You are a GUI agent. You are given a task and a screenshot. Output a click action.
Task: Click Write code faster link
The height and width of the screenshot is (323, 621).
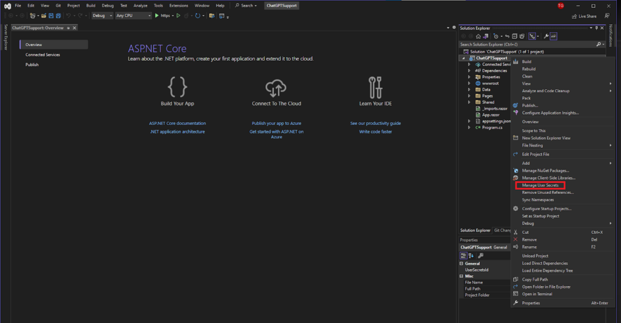click(x=375, y=132)
